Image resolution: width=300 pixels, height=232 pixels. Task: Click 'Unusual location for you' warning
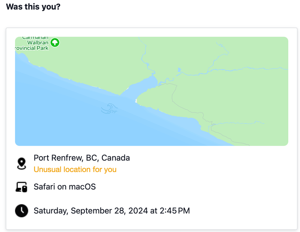[x=75, y=169]
